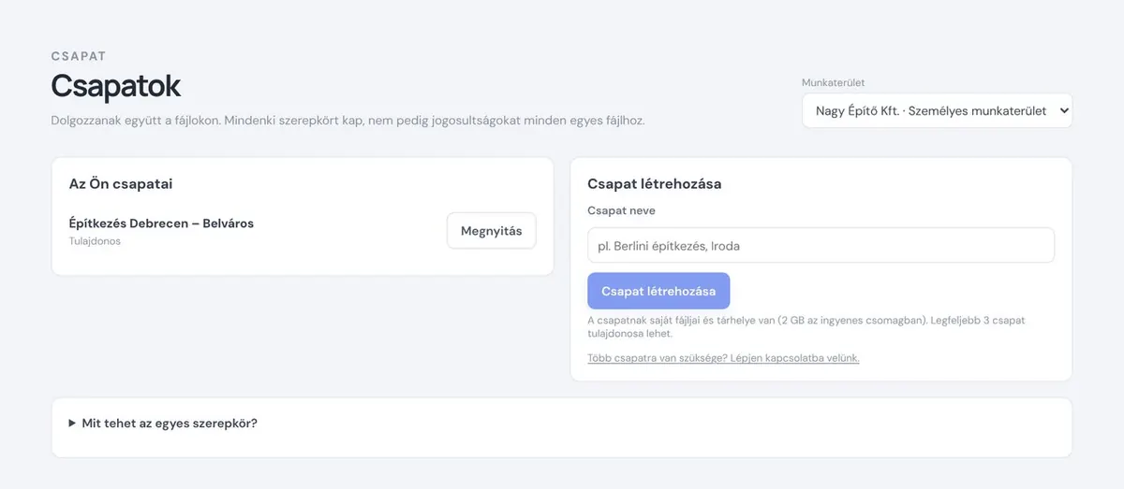Click the Csapat létrehozása card heading
1124x489 pixels.
point(654,184)
